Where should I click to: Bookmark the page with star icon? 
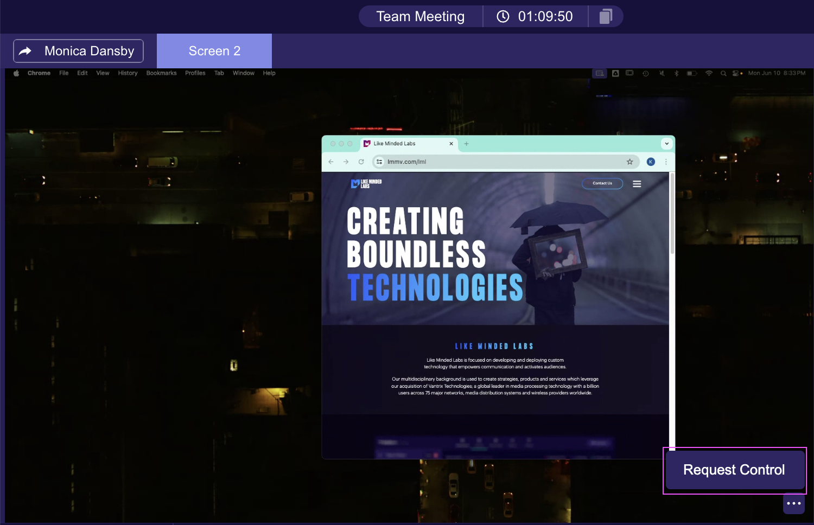[x=629, y=162]
